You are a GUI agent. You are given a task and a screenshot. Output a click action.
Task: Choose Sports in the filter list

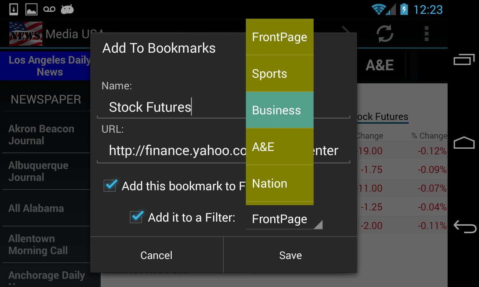[279, 74]
